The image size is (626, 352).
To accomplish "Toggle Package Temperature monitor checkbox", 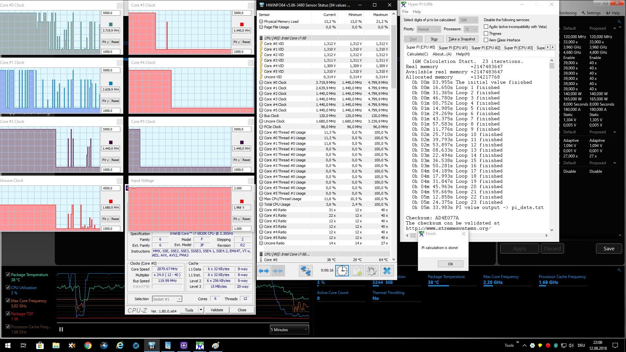I will [x=8, y=274].
